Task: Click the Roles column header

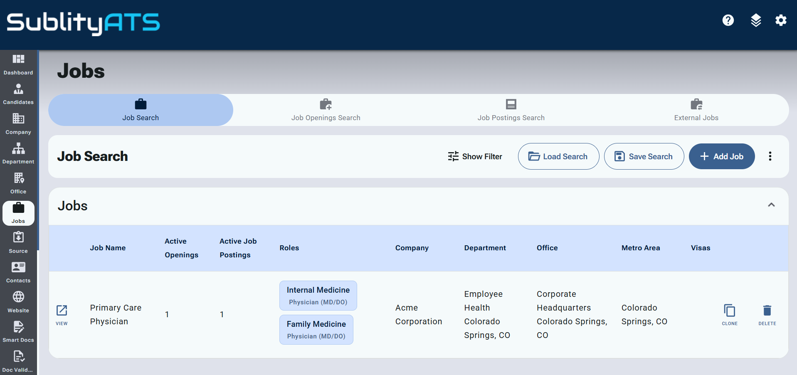Action: pyautogui.click(x=289, y=248)
